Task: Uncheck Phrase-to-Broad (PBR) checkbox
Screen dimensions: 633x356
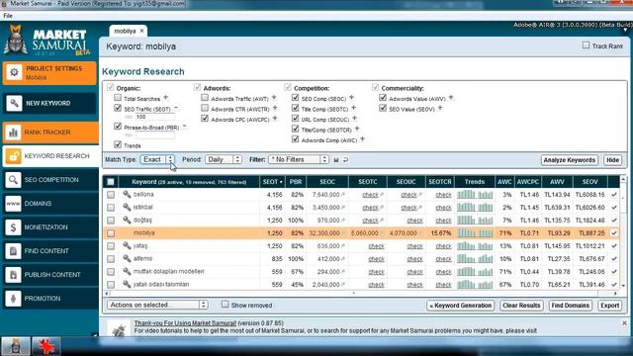Action: coord(118,127)
